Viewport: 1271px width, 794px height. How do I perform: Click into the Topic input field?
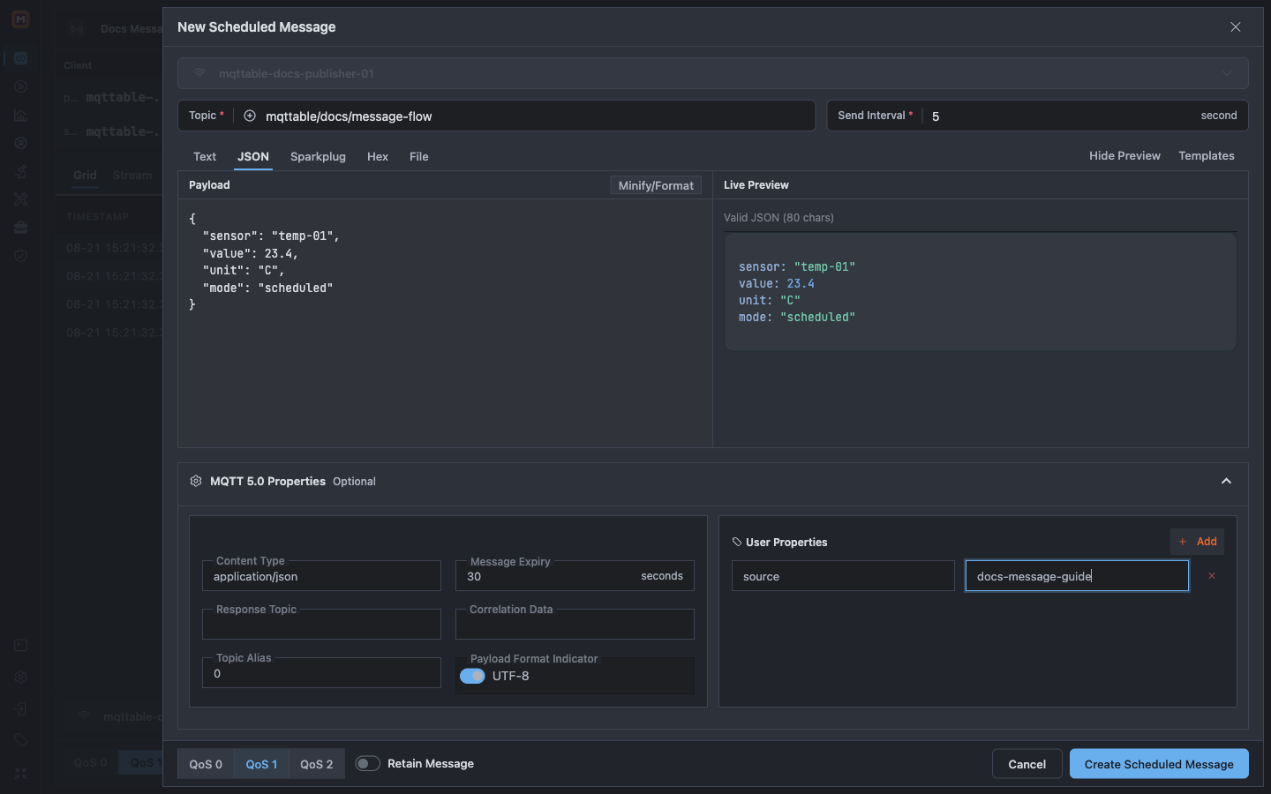(x=535, y=116)
